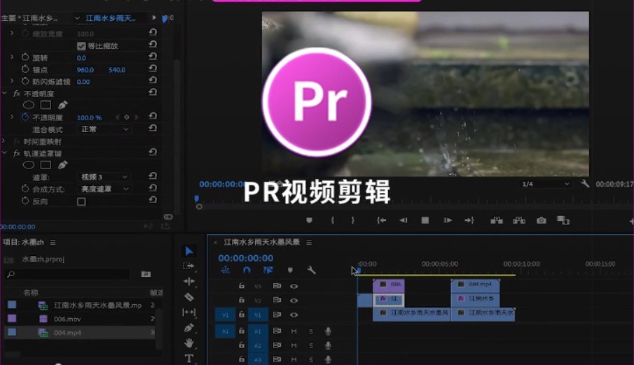Toggle 等比缩放 uniform scale checkbox
Viewport: 634px width, 365px height.
pyautogui.click(x=81, y=46)
